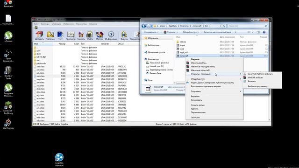Open WarThunder desktop shortcut
The image size is (299, 168).
click(x=8, y=124)
